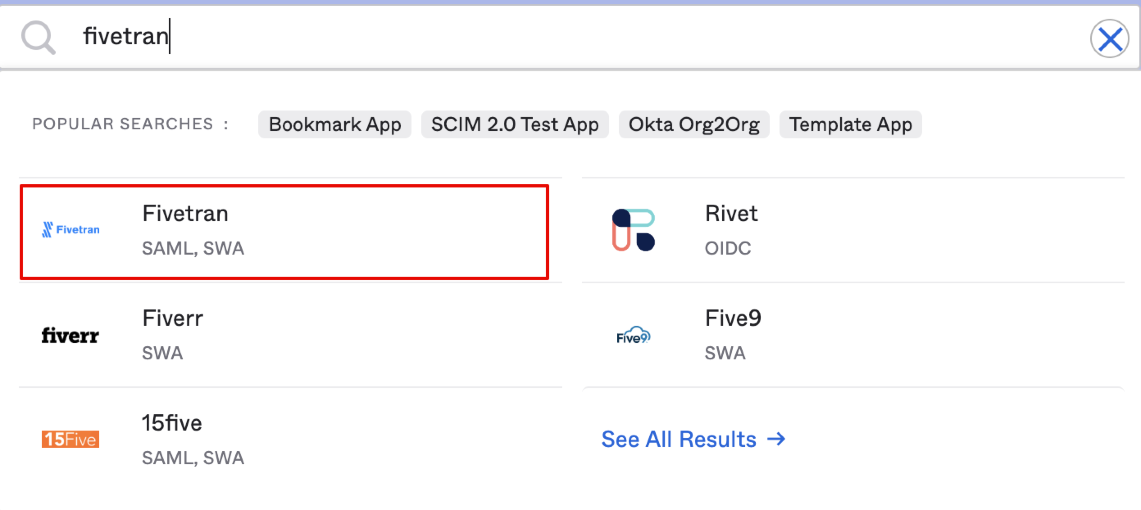Viewport: 1141px width, 510px height.
Task: Open the 15five app result
Action: click(291, 440)
